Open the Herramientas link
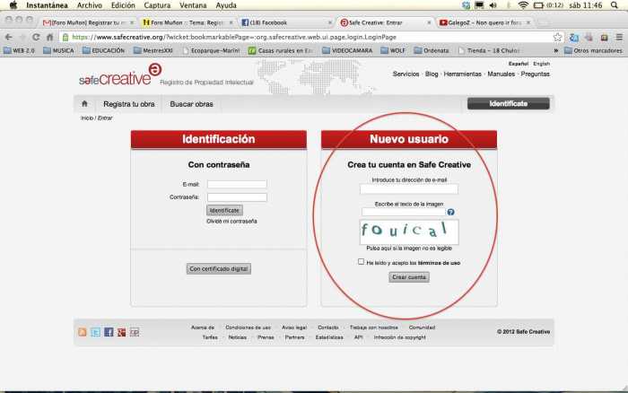This screenshot has height=393, width=628. click(462, 74)
